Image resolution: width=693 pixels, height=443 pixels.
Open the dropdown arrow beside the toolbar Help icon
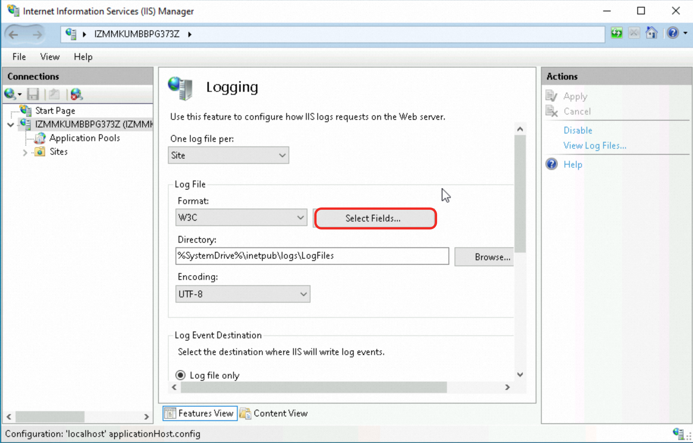click(x=685, y=33)
